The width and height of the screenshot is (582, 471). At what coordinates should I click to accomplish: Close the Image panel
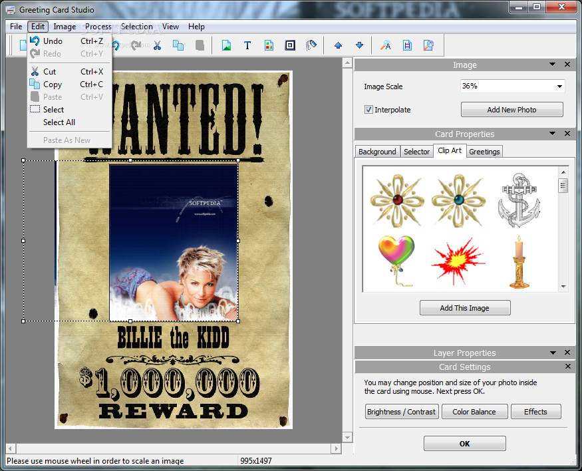pos(567,65)
